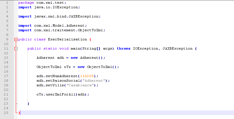Click 'adh = new Adherent()' statement

pyautogui.click(x=80, y=58)
